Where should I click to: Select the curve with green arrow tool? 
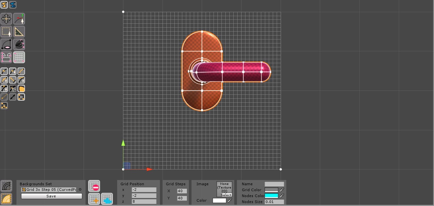(x=19, y=19)
